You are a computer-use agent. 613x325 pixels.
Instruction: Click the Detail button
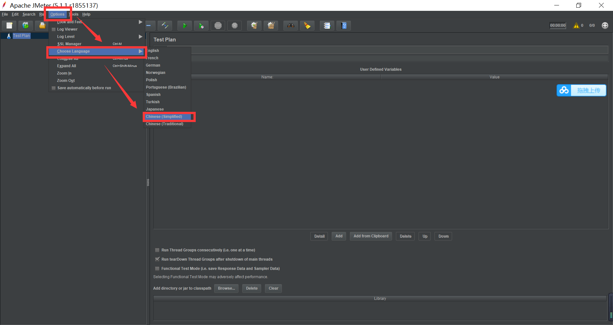(x=319, y=236)
